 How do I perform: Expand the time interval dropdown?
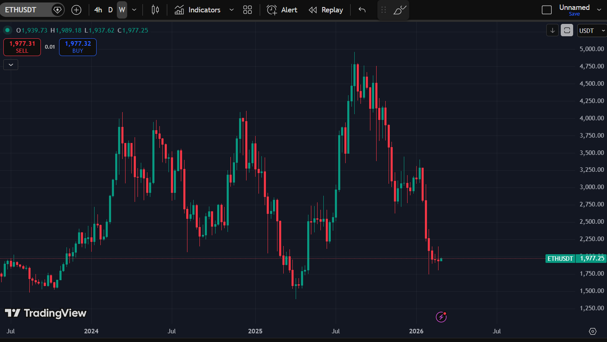pos(134,10)
